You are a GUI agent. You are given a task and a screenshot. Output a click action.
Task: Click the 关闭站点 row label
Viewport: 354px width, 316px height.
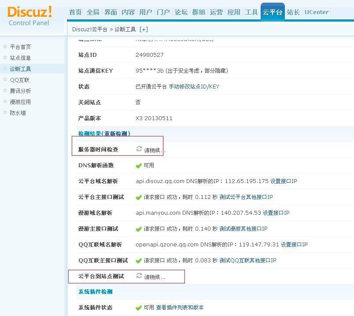click(89, 102)
